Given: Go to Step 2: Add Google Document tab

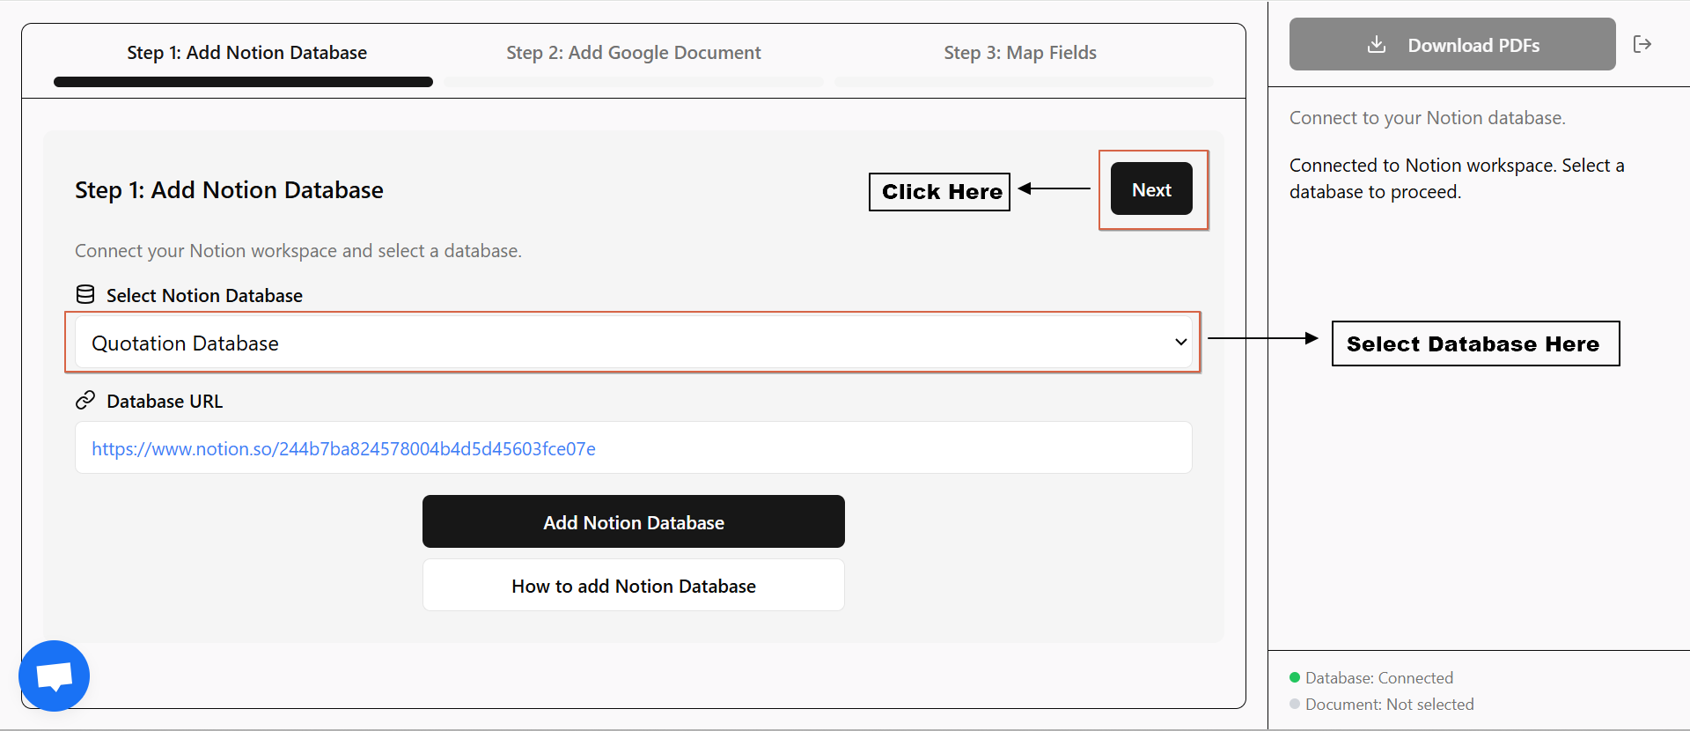Looking at the screenshot, I should click(633, 53).
